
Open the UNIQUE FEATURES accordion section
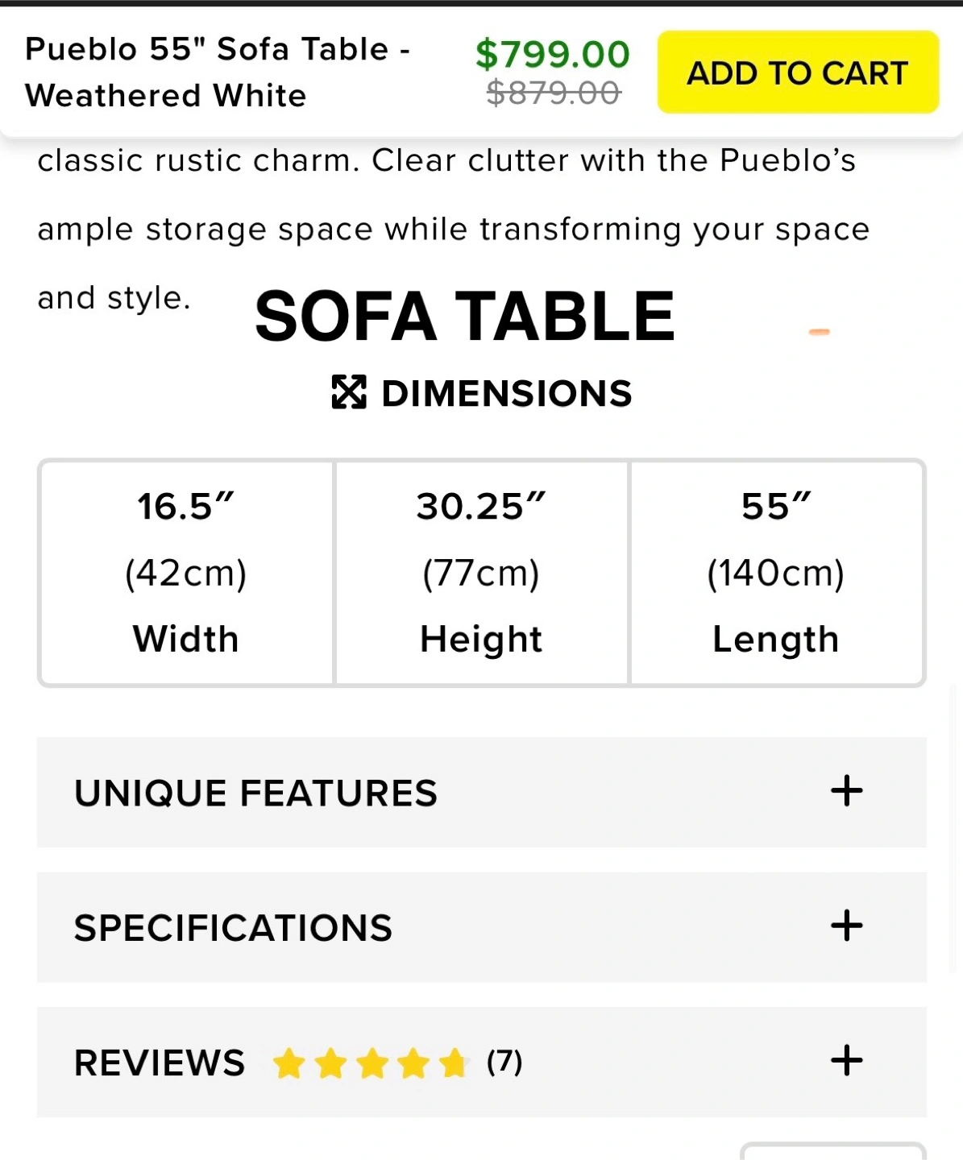click(x=482, y=792)
